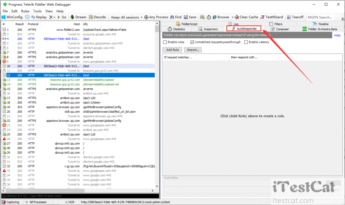Sort sessions by the Protocol column header
The height and width of the screenshot is (205, 345).
click(33, 24)
